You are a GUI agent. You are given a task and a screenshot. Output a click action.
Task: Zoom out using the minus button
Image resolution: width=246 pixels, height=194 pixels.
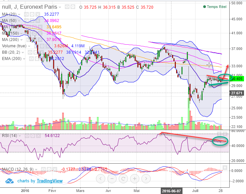coord(112,179)
